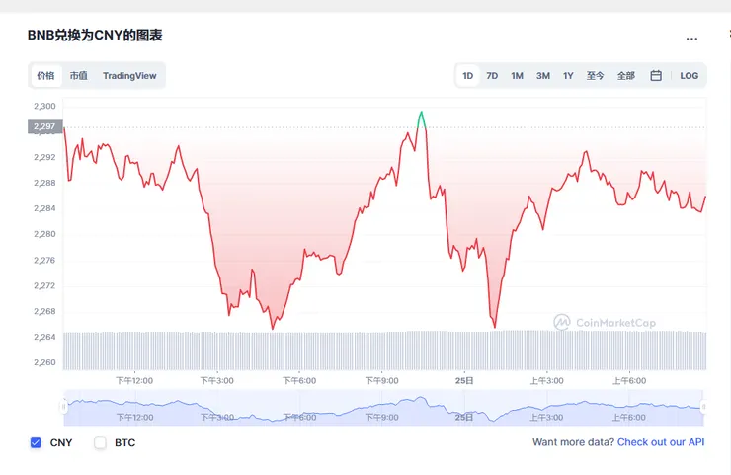Open the three-dot more options menu
This screenshot has width=731, height=475.
[x=691, y=39]
